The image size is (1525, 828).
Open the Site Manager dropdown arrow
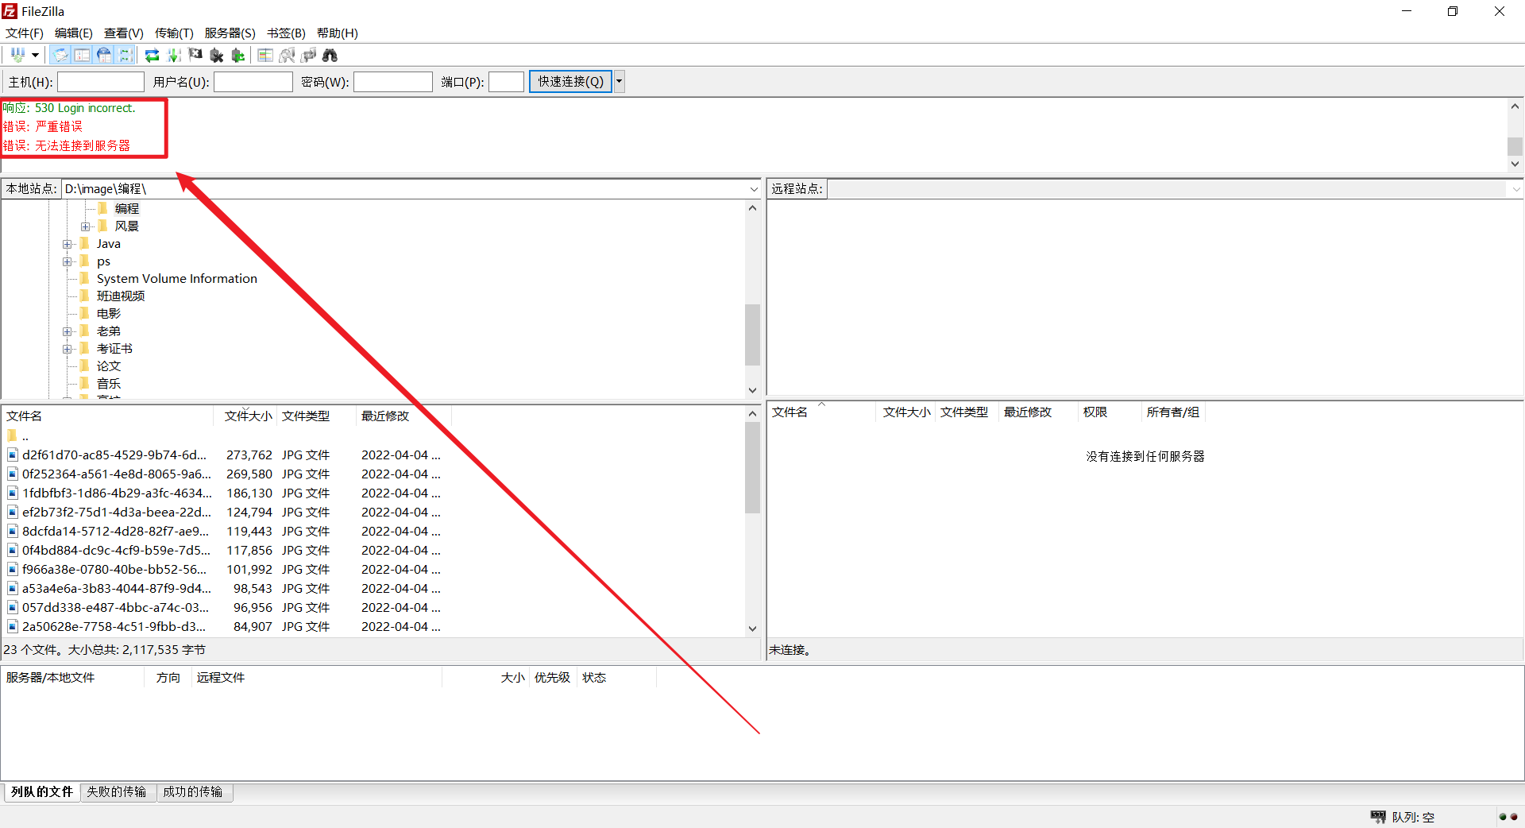[35, 55]
